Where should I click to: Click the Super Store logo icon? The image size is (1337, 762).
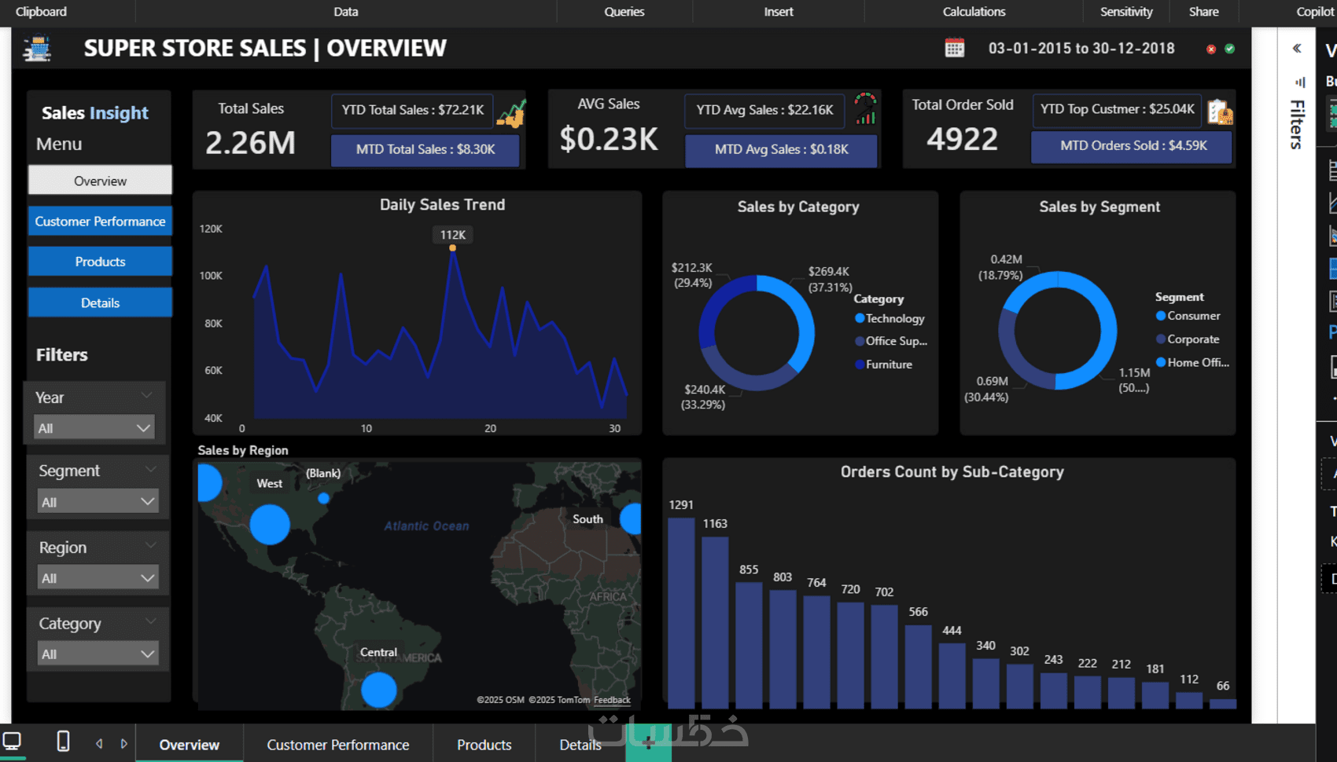point(37,49)
